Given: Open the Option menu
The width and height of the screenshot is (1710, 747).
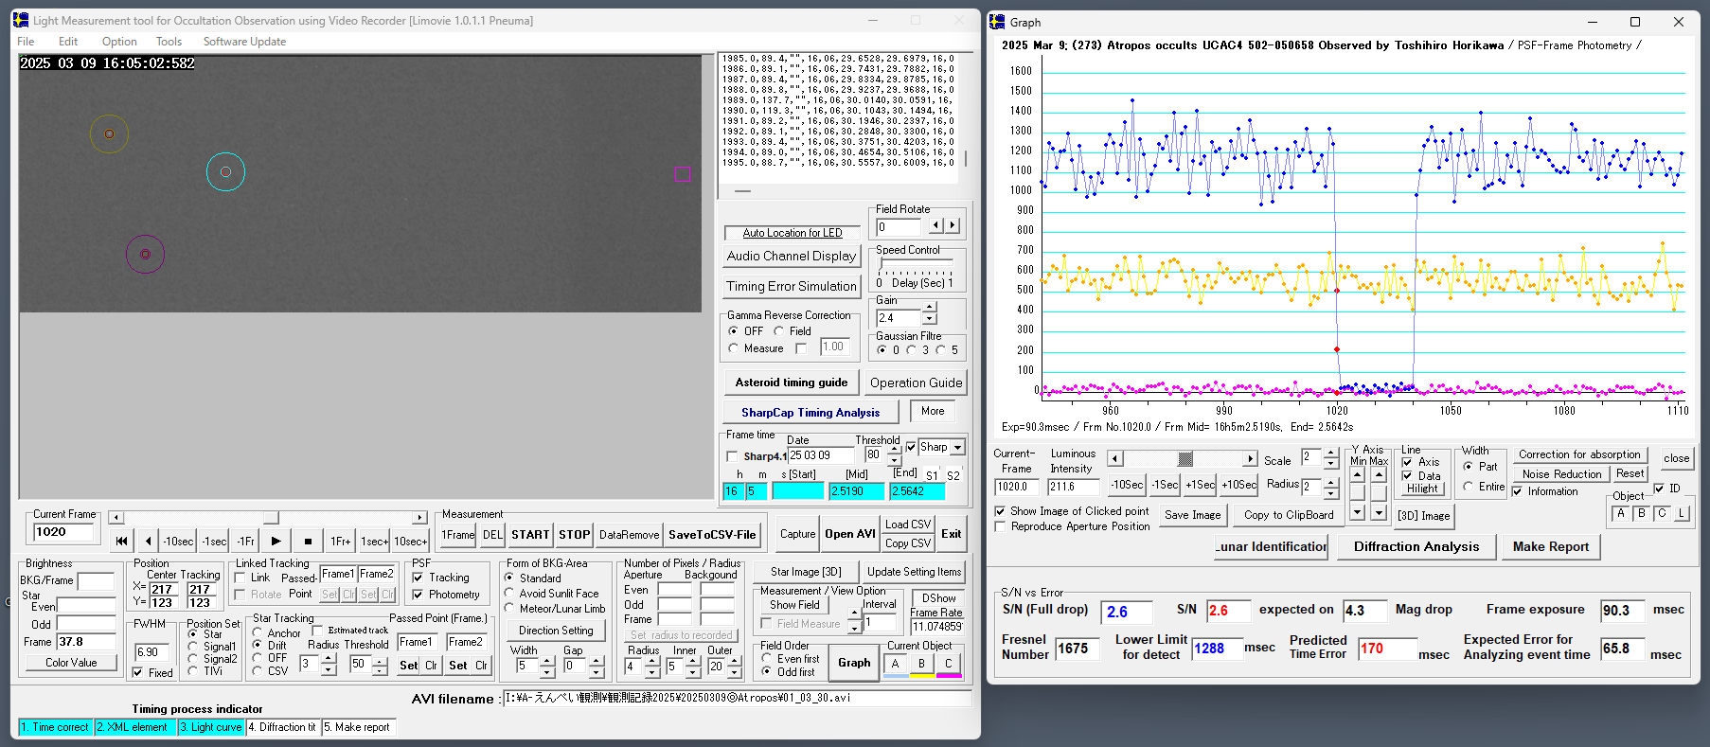Looking at the screenshot, I should (x=119, y=42).
